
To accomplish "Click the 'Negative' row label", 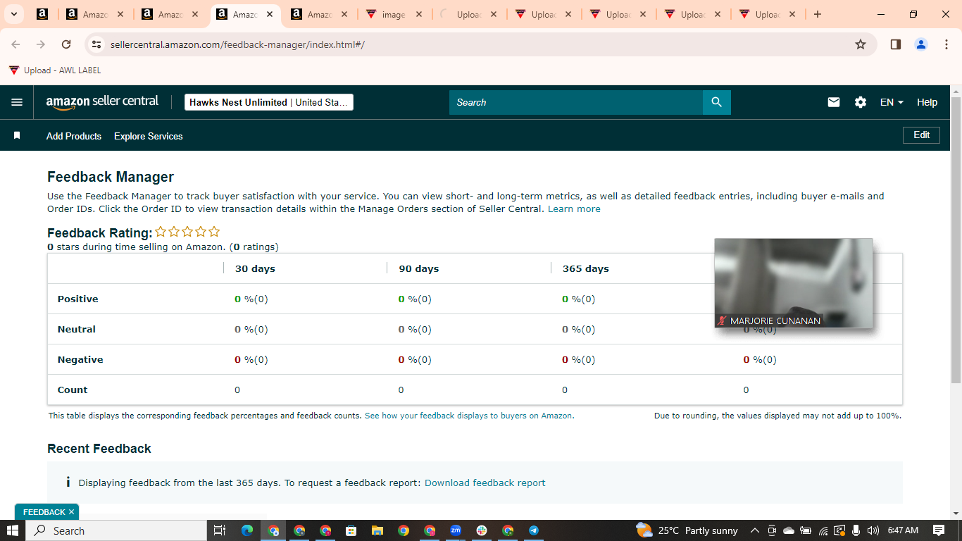I will [x=80, y=359].
